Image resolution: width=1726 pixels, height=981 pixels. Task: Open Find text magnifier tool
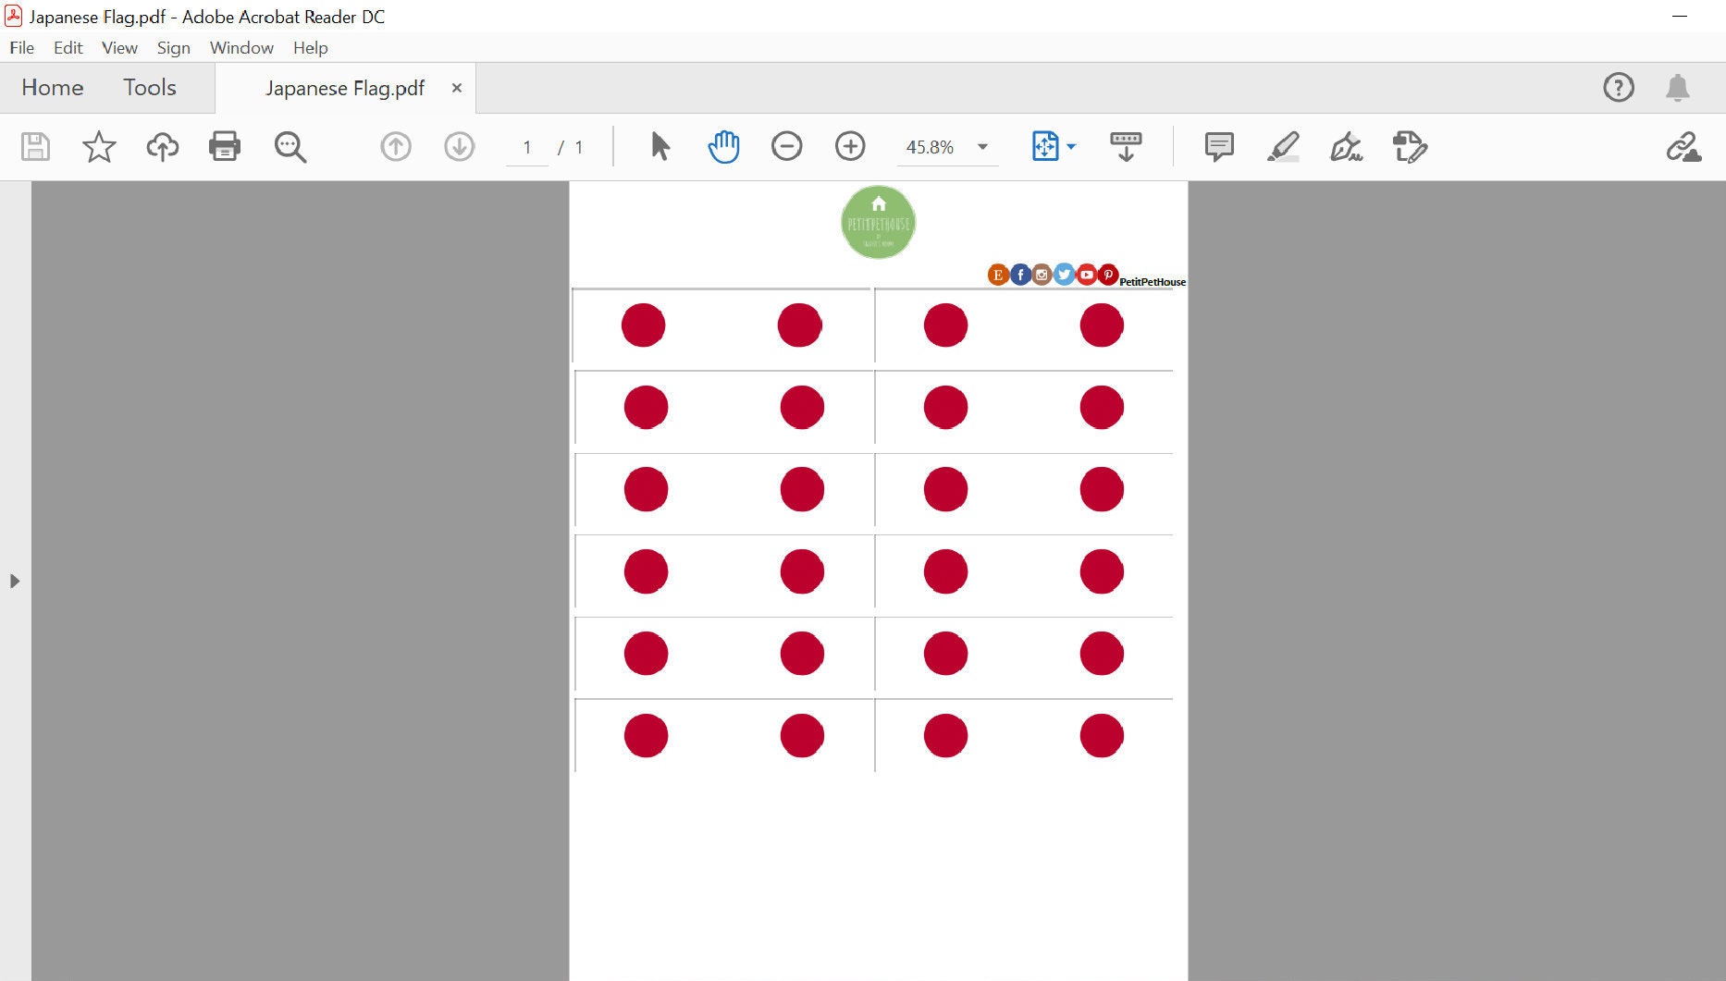[290, 146]
